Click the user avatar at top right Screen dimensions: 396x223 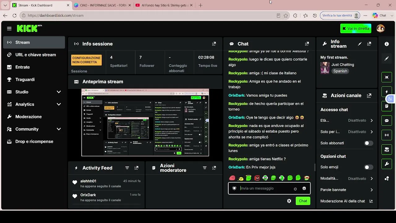click(x=381, y=28)
